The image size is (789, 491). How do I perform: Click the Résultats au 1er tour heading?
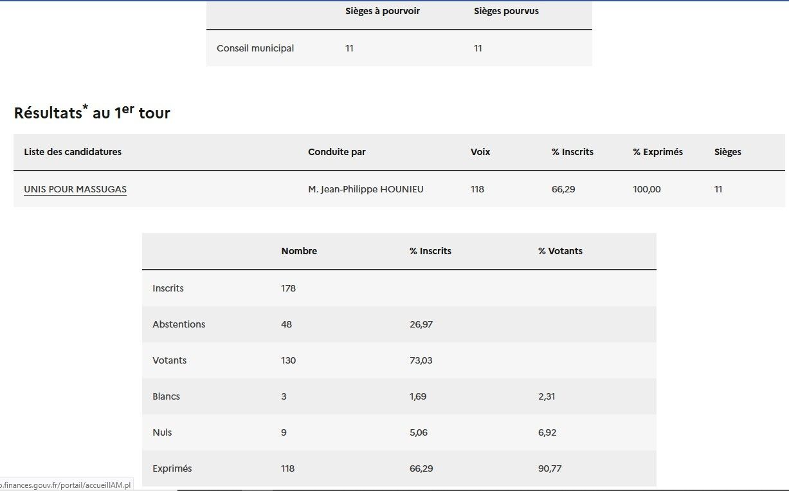pyautogui.click(x=92, y=113)
